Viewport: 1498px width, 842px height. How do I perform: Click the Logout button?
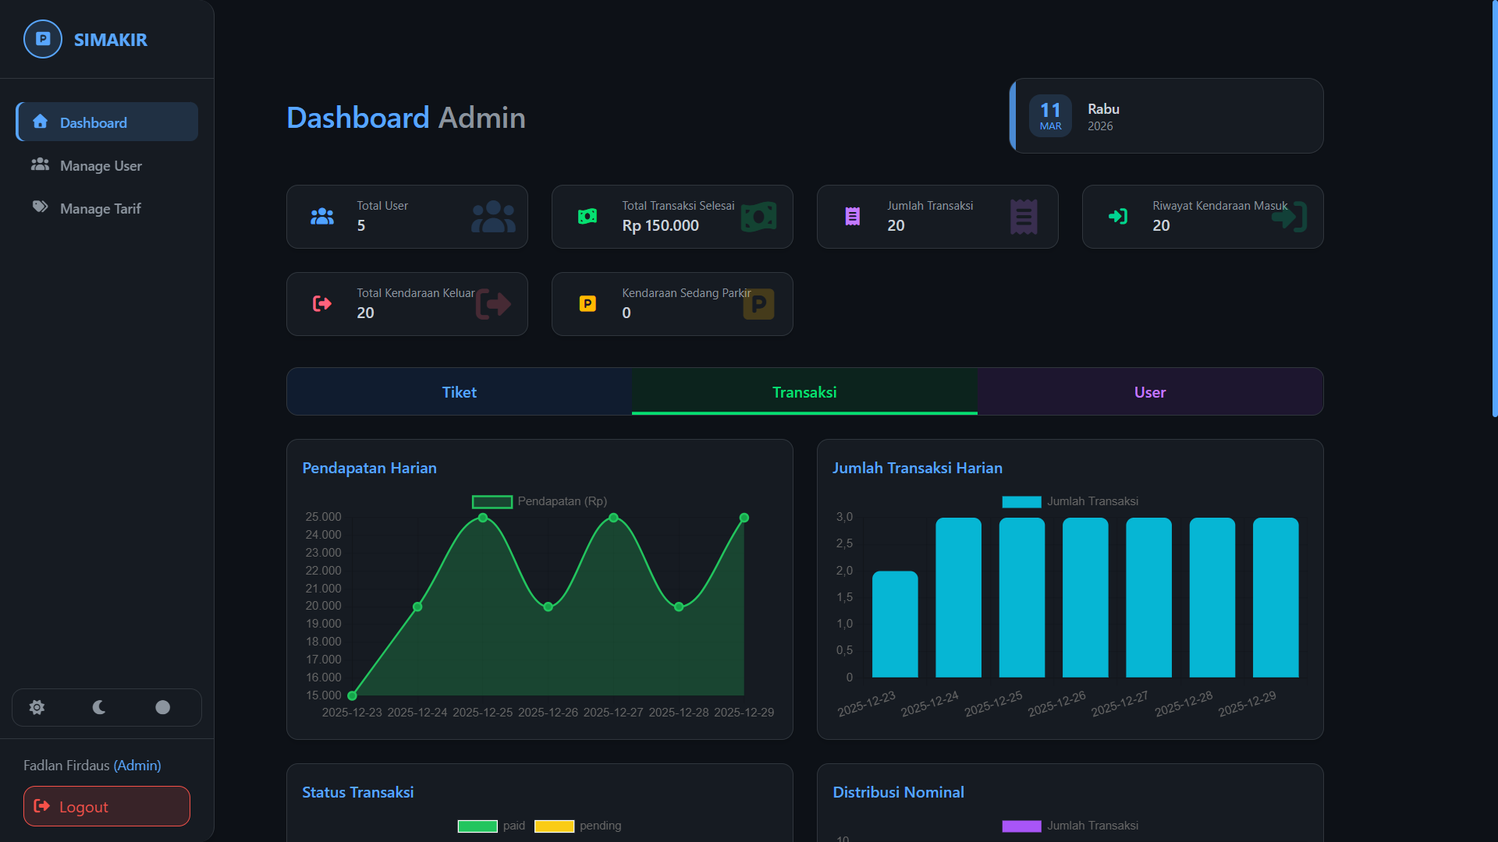(x=106, y=806)
